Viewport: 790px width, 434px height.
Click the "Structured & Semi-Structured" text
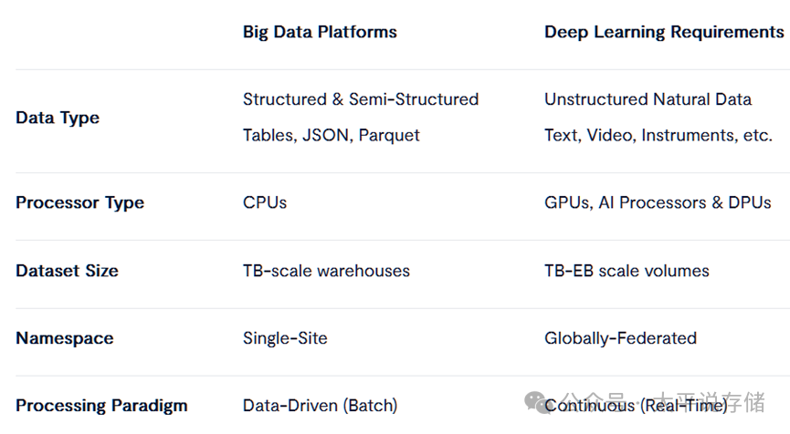tap(361, 99)
